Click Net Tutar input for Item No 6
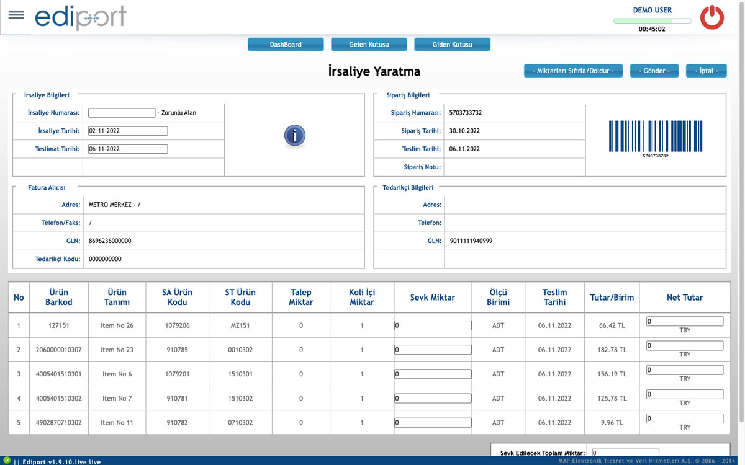The width and height of the screenshot is (745, 465). click(x=685, y=370)
